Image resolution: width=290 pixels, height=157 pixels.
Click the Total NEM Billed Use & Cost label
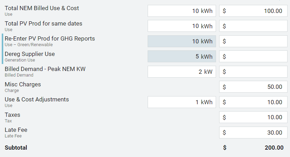pos(42,8)
